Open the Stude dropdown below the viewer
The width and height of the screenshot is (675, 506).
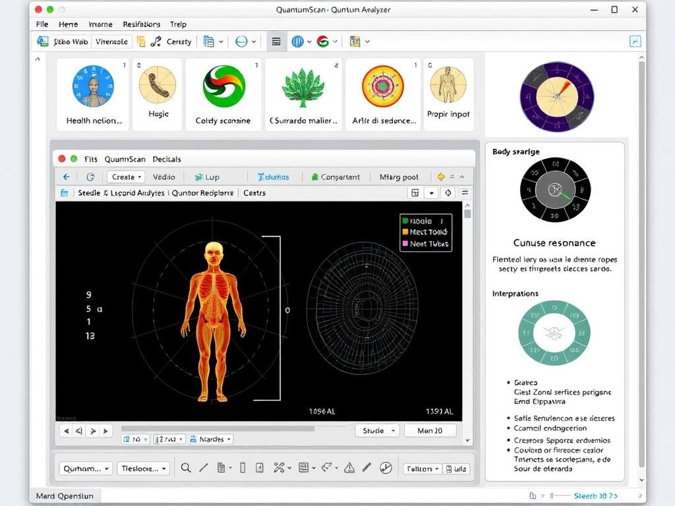tap(377, 430)
